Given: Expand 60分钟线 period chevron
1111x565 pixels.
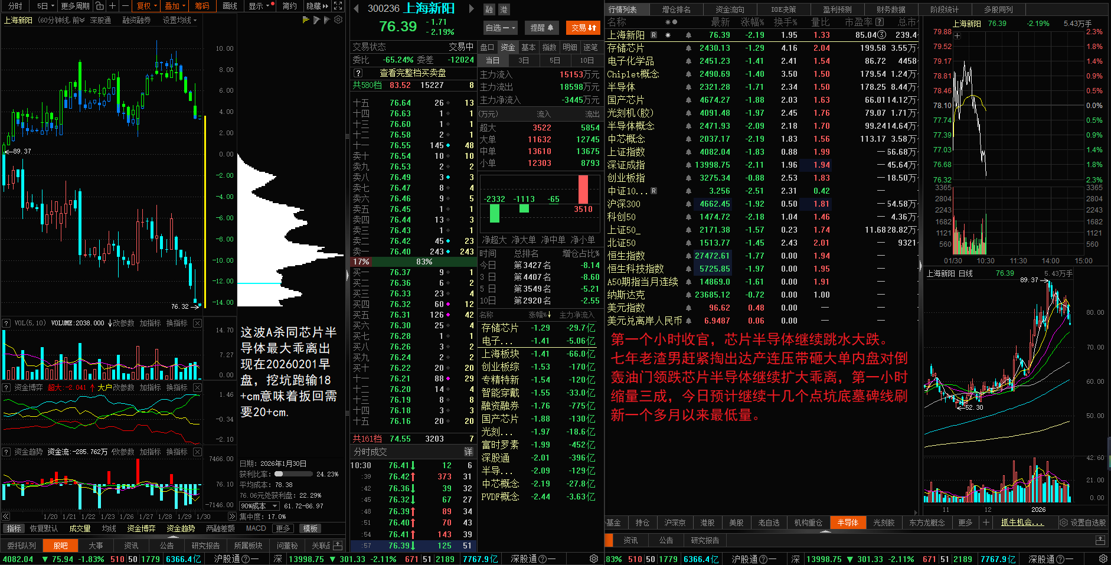Looking at the screenshot, I should (81, 20).
